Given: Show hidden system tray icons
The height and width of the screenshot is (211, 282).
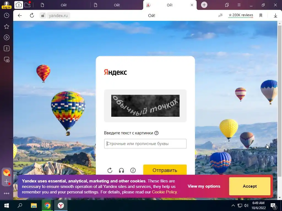Looking at the screenshot, I should tap(233, 206).
